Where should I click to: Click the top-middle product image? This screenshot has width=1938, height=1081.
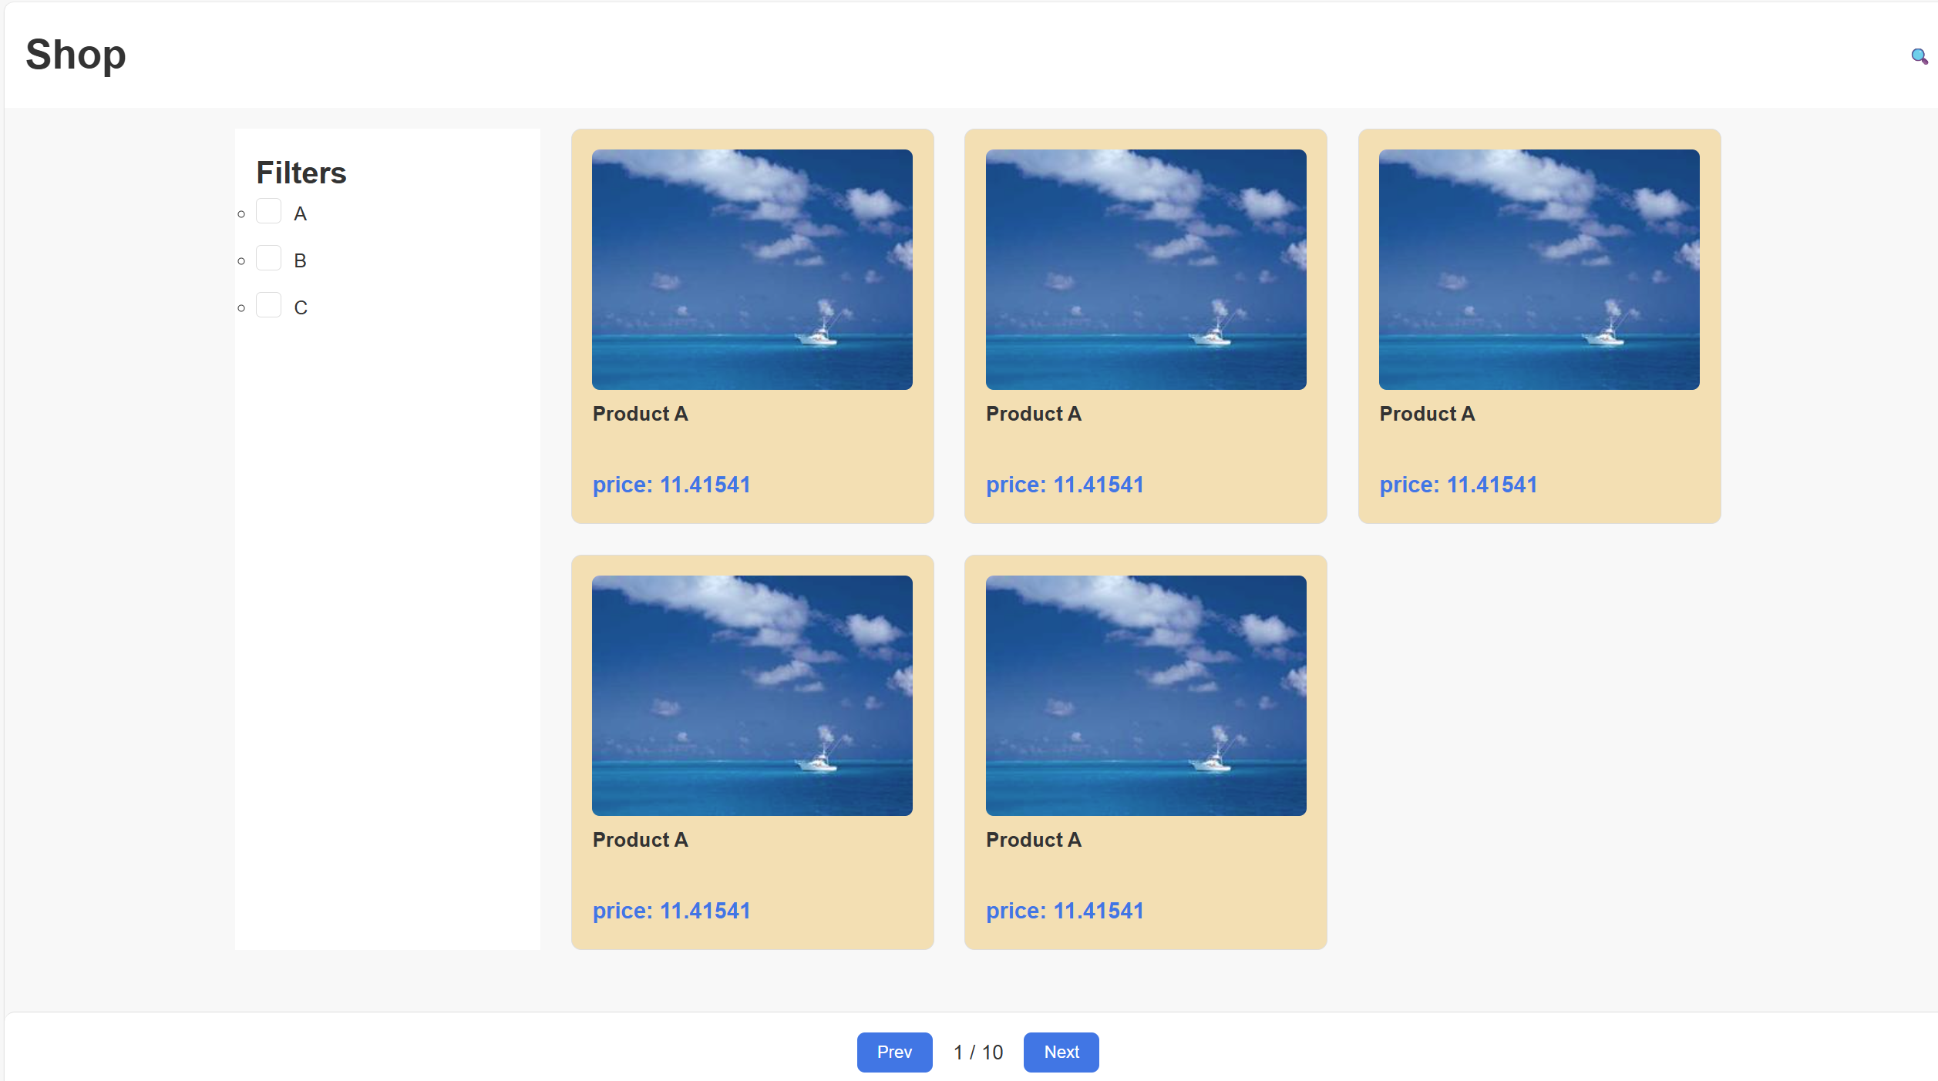tap(1146, 270)
